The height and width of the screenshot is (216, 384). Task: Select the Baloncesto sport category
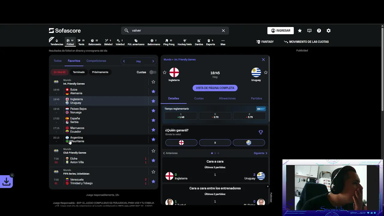click(x=94, y=42)
